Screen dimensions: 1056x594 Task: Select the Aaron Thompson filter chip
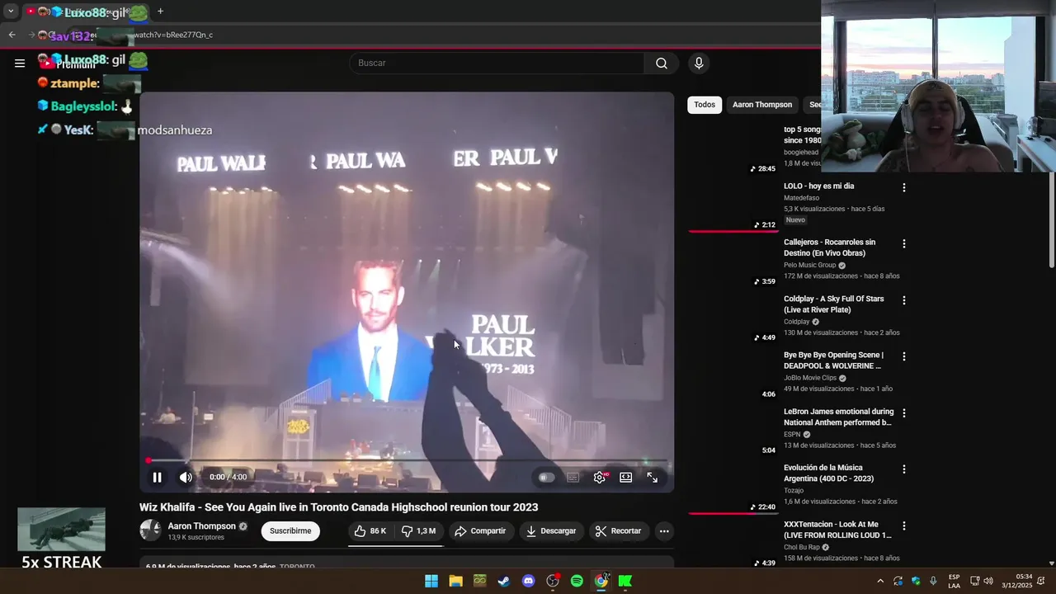pos(762,105)
